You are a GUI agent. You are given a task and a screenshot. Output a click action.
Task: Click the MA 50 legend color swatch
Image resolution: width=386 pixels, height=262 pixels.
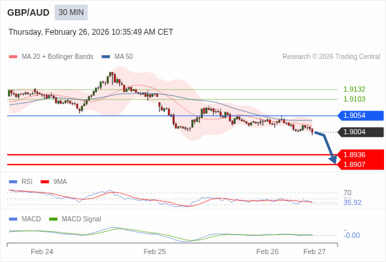[106, 57]
